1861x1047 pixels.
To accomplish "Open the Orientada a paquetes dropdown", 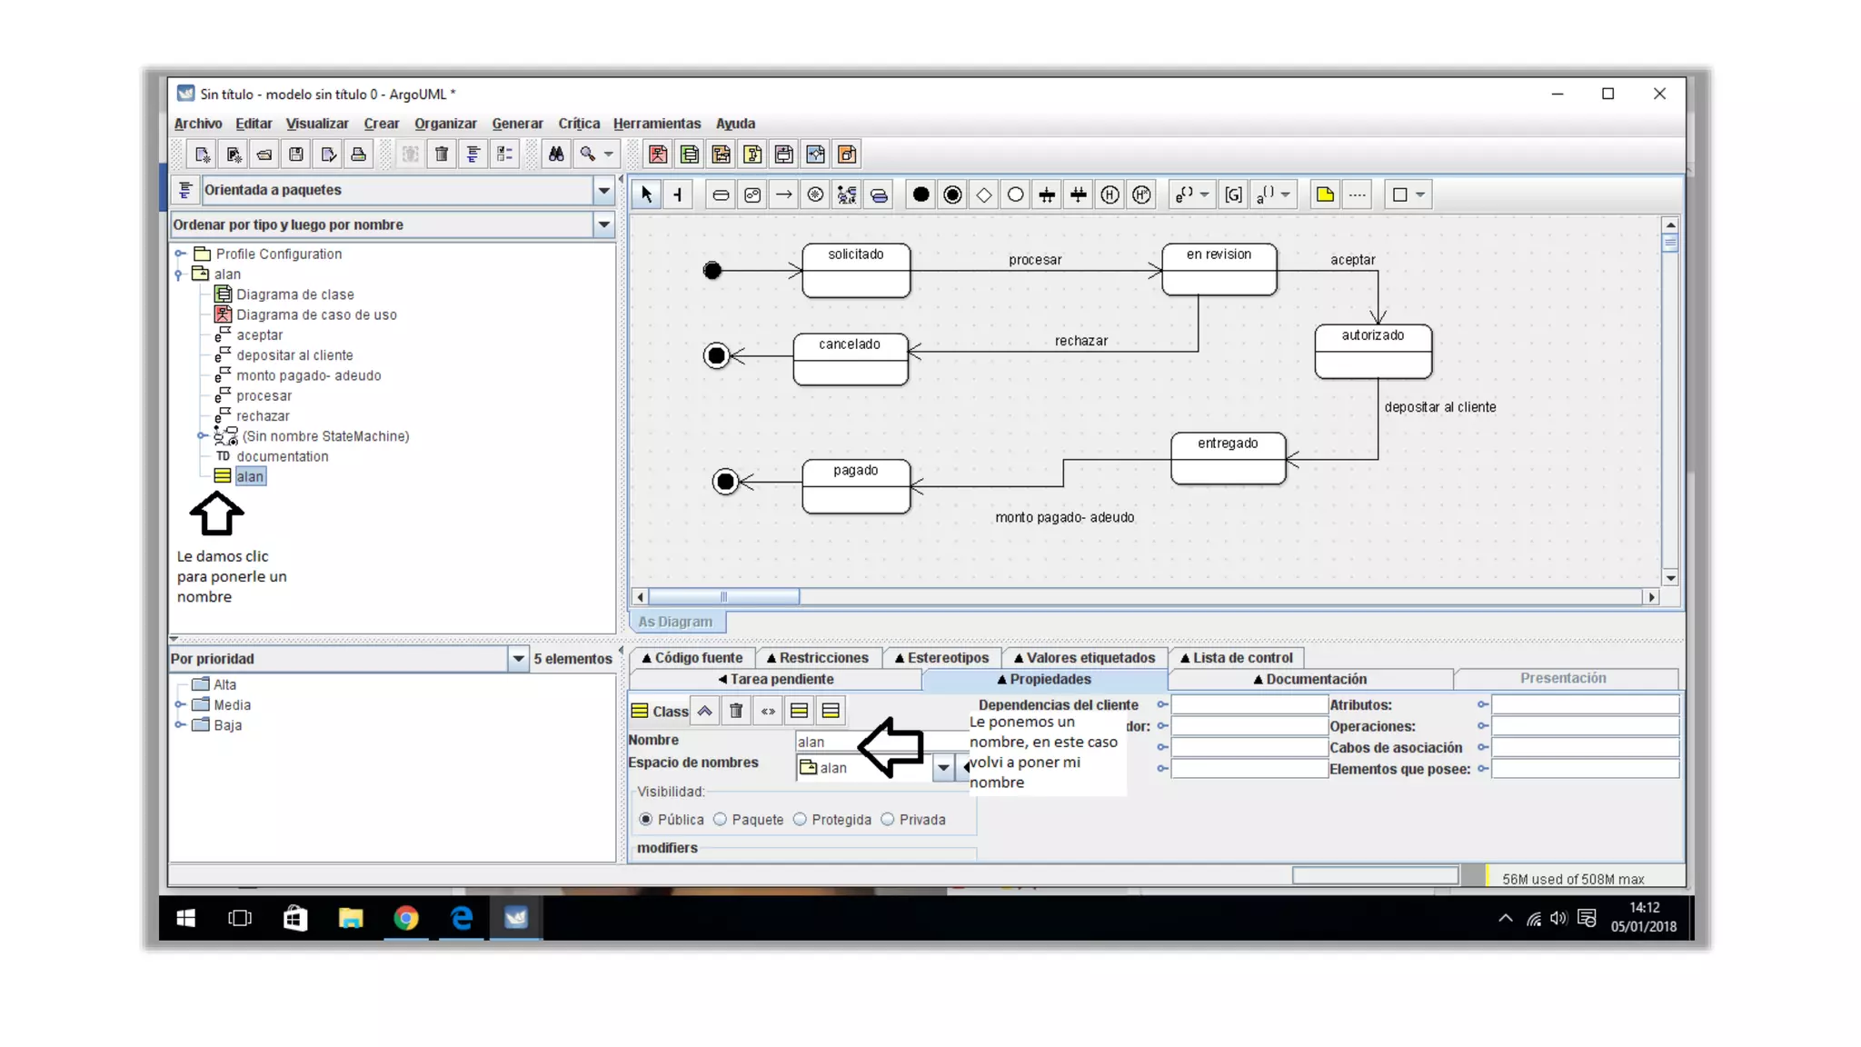I will click(x=603, y=190).
